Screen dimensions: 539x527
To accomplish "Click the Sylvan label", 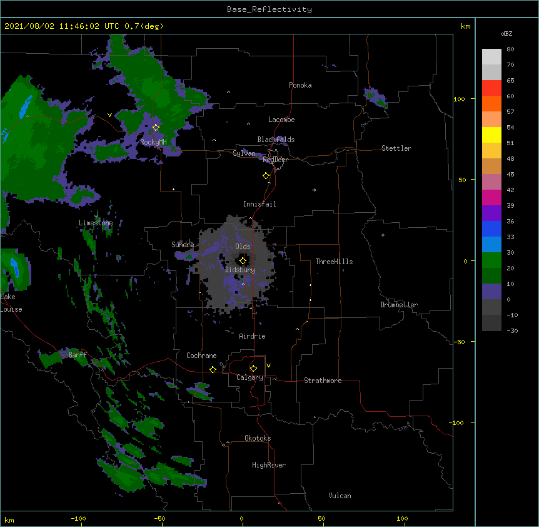I will (x=244, y=153).
